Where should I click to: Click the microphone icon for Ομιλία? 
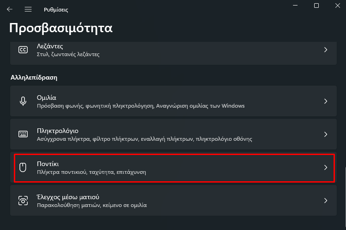coord(23,101)
